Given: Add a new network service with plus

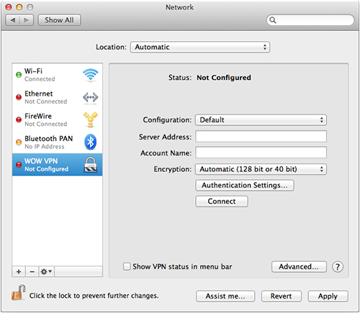Looking at the screenshot, I should 19,271.
